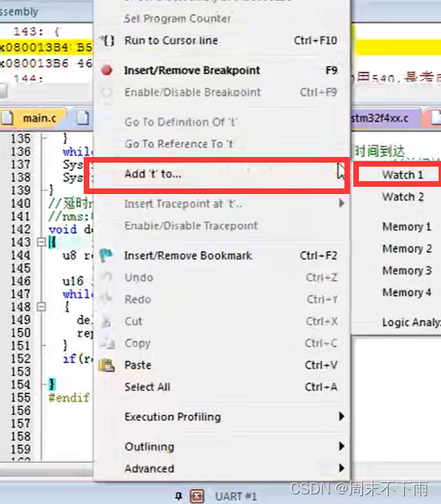Open the Outlining submenu

(221, 447)
